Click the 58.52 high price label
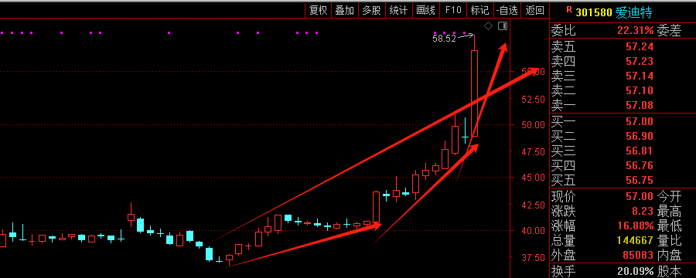 (x=445, y=39)
